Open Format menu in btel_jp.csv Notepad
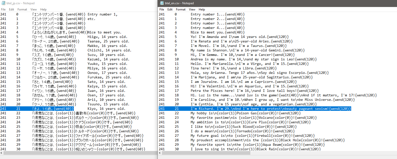This screenshot has width=397, height=159. click(x=22, y=9)
